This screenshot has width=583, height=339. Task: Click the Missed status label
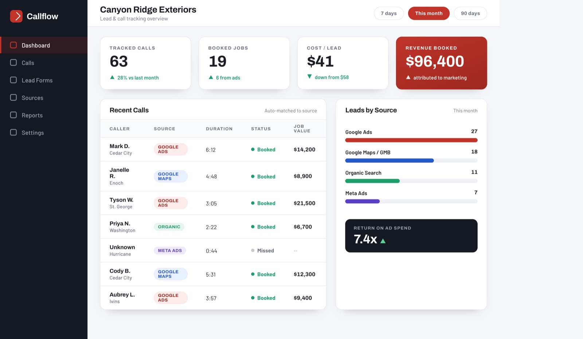266,251
